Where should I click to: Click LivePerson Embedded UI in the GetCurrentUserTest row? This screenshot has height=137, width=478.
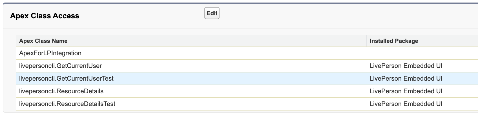tap(406, 78)
